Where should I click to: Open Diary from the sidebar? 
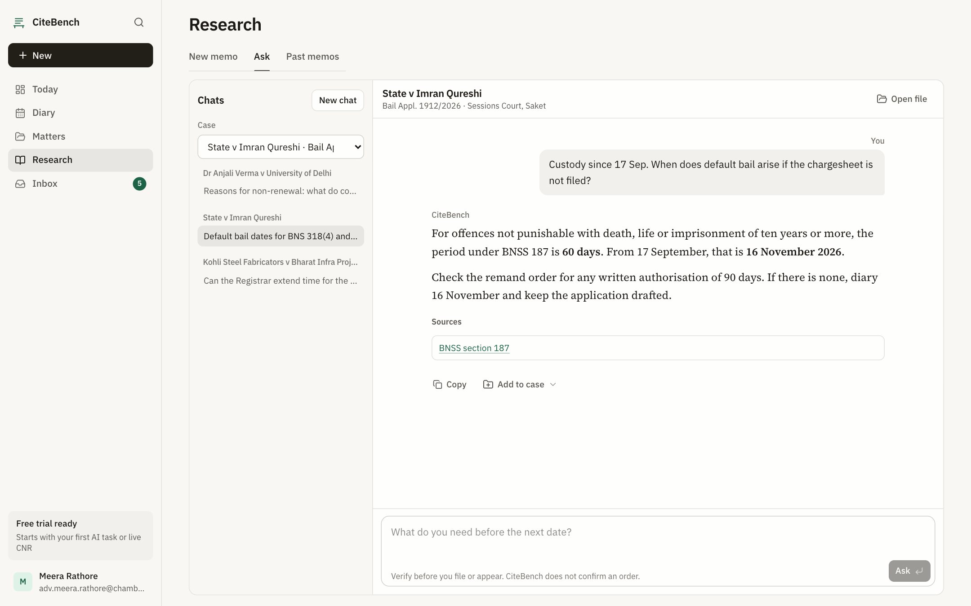(80, 113)
